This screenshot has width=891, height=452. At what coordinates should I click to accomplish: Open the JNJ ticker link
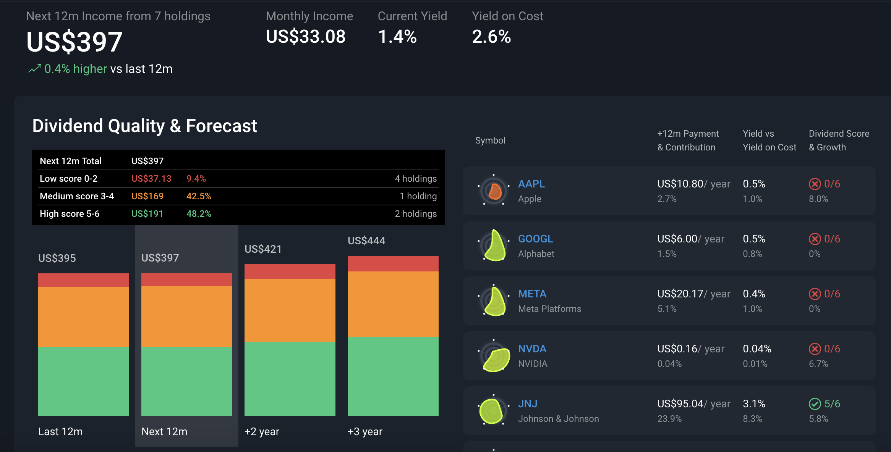coord(528,404)
